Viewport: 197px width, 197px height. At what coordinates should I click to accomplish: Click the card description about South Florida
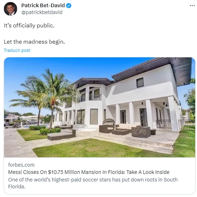pos(93,183)
